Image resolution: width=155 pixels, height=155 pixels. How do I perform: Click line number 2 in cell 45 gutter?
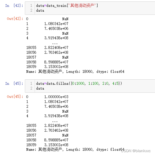click(x=31, y=88)
